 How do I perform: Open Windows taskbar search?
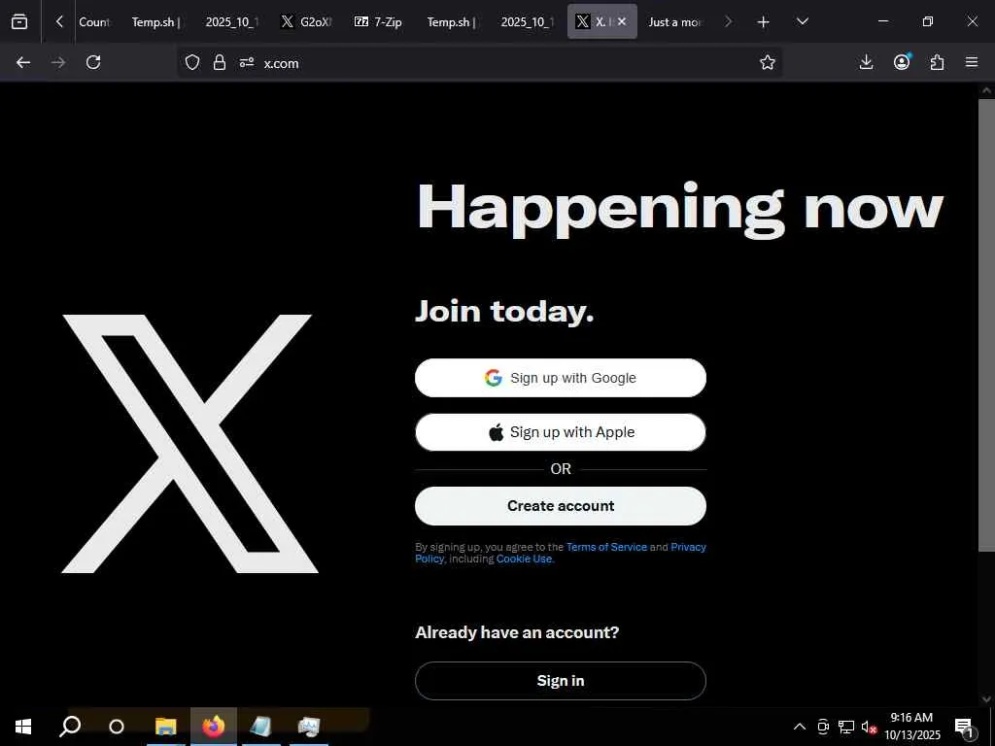pos(70,727)
